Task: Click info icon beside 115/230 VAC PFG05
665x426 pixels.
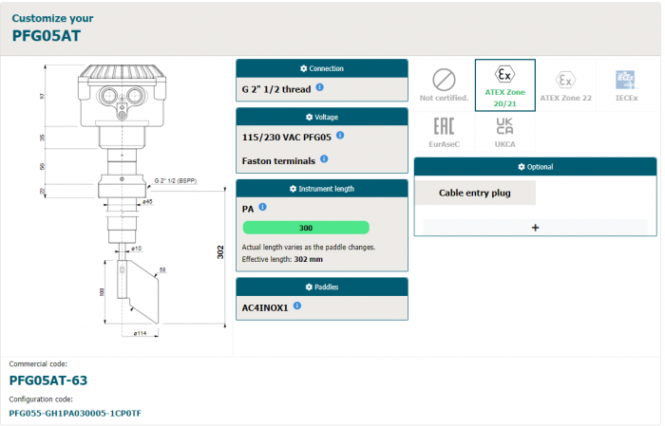Action: coord(340,135)
